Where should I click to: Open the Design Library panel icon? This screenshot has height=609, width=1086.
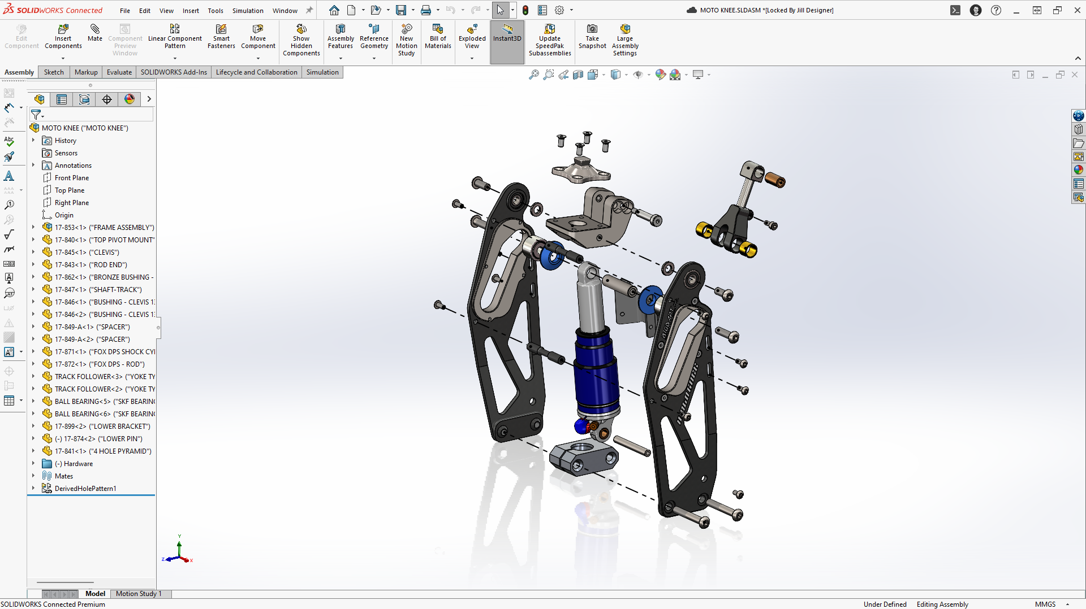[1079, 129]
